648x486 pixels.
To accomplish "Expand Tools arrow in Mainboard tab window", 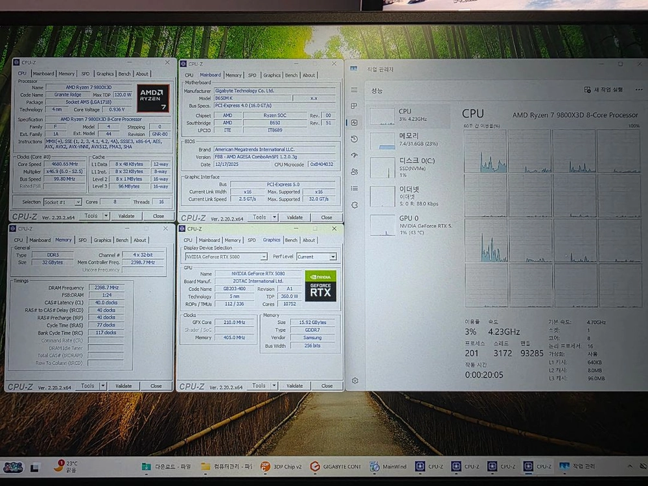I will (274, 217).
